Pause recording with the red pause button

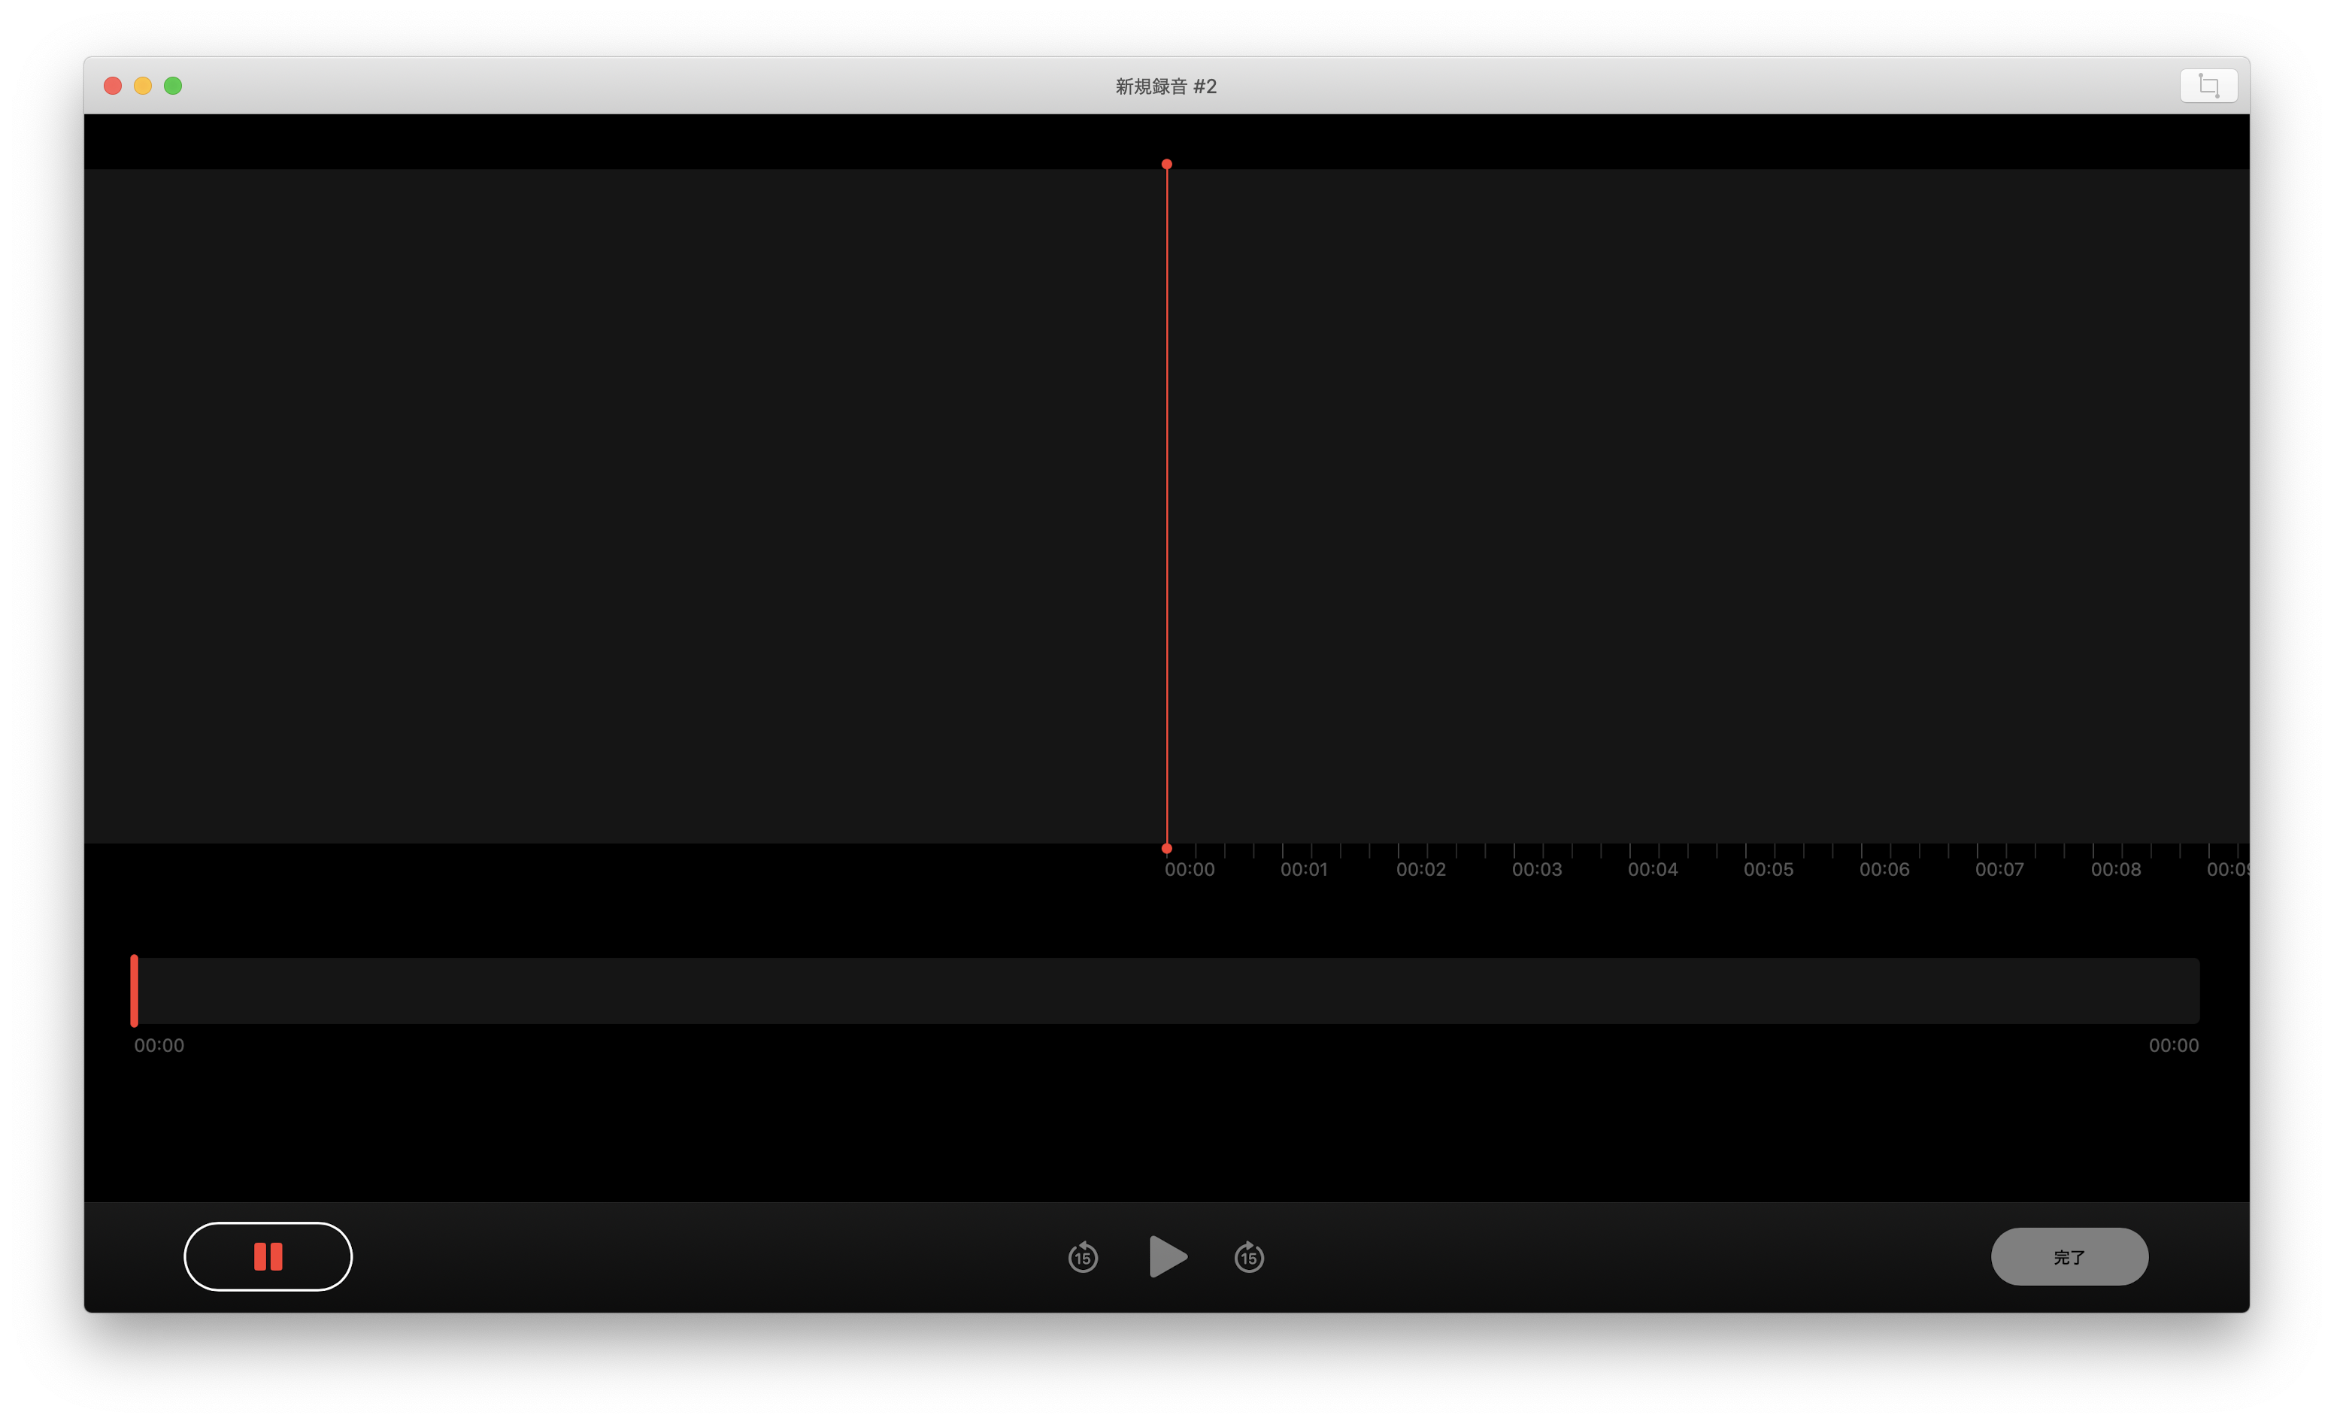pyautogui.click(x=268, y=1256)
